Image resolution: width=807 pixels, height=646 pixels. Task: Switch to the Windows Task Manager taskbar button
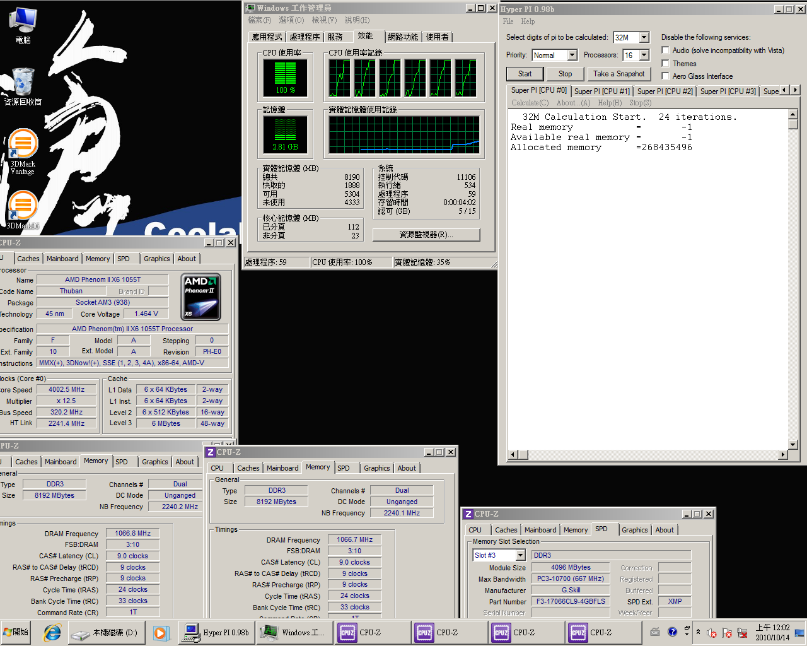click(294, 632)
